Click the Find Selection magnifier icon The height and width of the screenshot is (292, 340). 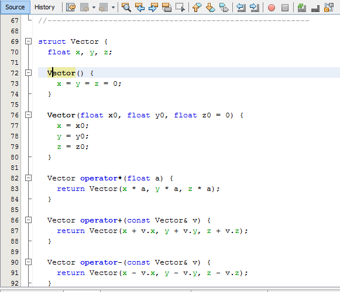click(126, 8)
